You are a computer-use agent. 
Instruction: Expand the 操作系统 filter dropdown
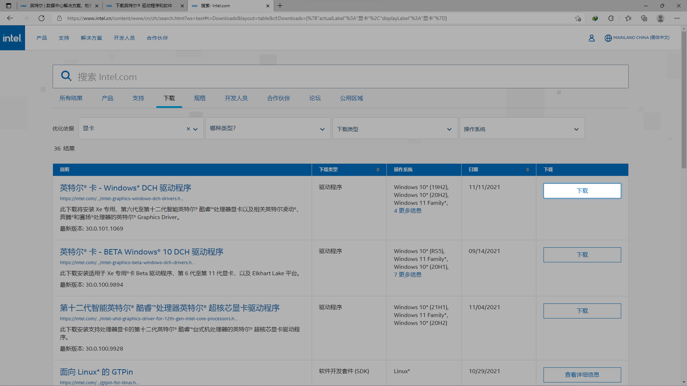pyautogui.click(x=522, y=129)
